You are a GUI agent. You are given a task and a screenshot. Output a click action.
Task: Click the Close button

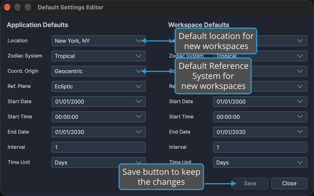click(289, 183)
